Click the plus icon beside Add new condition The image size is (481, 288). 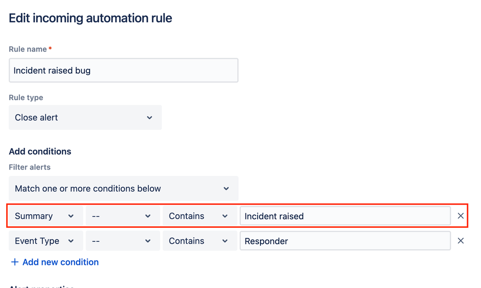[14, 262]
